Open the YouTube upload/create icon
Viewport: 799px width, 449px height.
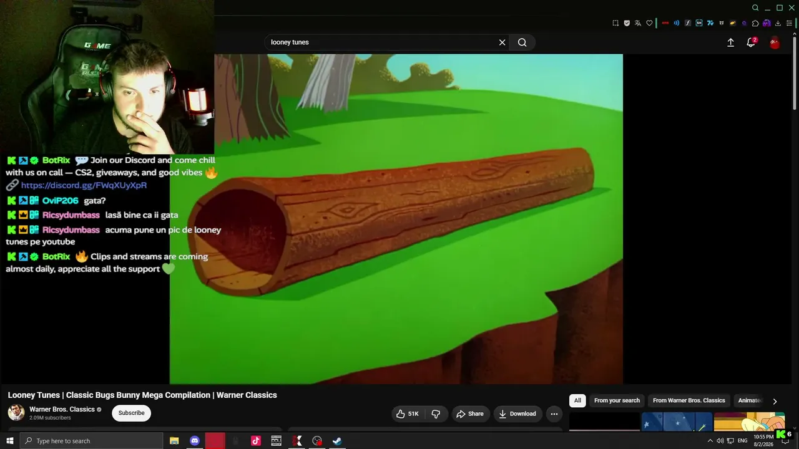[730, 42]
